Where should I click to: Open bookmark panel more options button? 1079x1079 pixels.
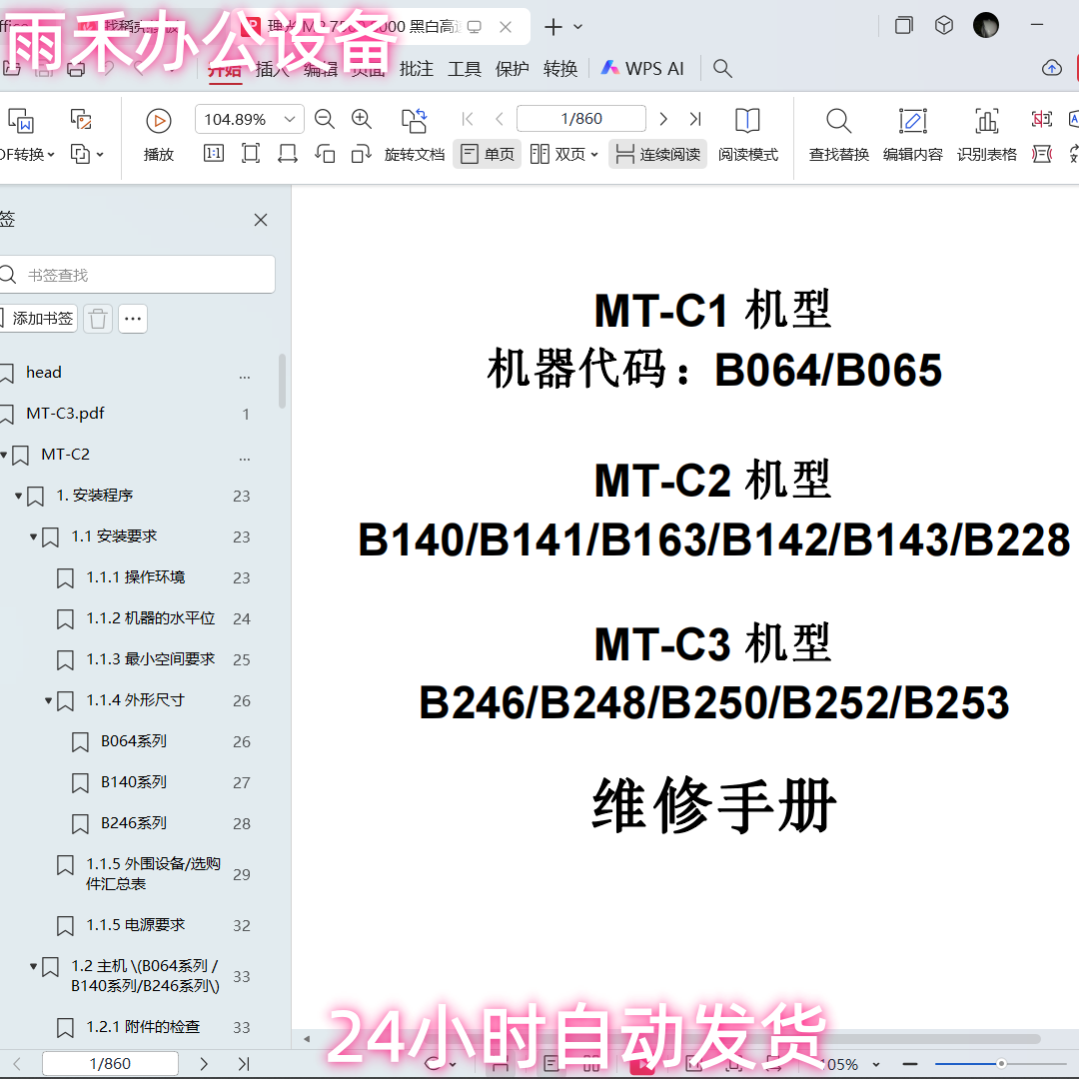(133, 319)
